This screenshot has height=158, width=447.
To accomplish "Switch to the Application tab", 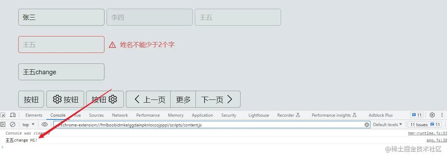I will [202, 115].
